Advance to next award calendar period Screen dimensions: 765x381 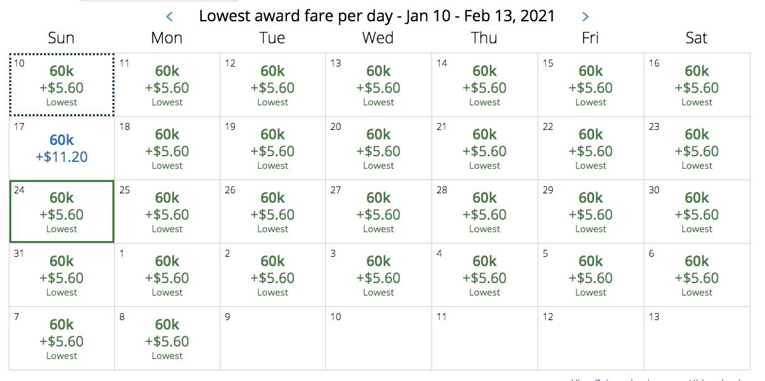(585, 17)
